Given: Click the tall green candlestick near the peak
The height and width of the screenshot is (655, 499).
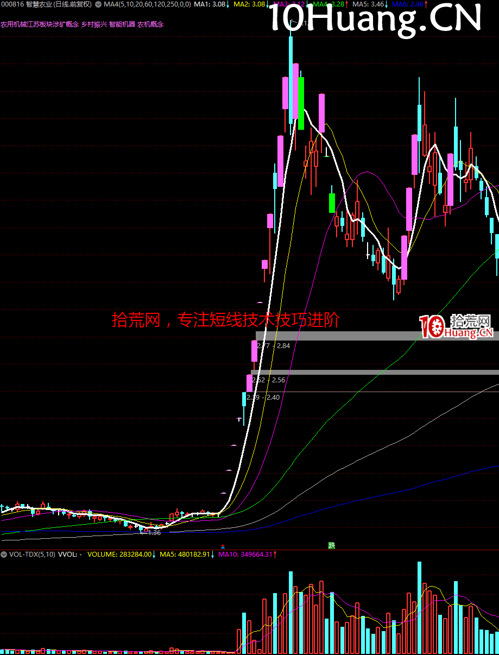Looking at the screenshot, I should 301,103.
